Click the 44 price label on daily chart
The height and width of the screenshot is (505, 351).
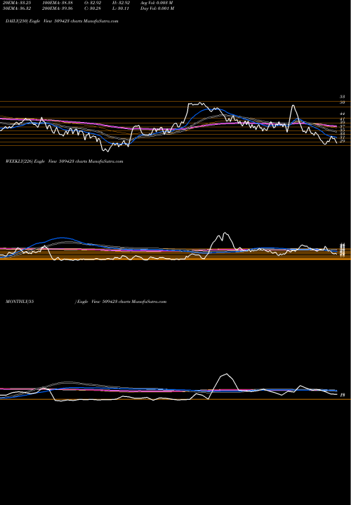[x=343, y=114]
